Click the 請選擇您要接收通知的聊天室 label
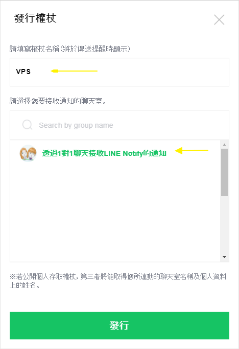Image resolution: width=239 pixels, height=349 pixels. (58, 101)
